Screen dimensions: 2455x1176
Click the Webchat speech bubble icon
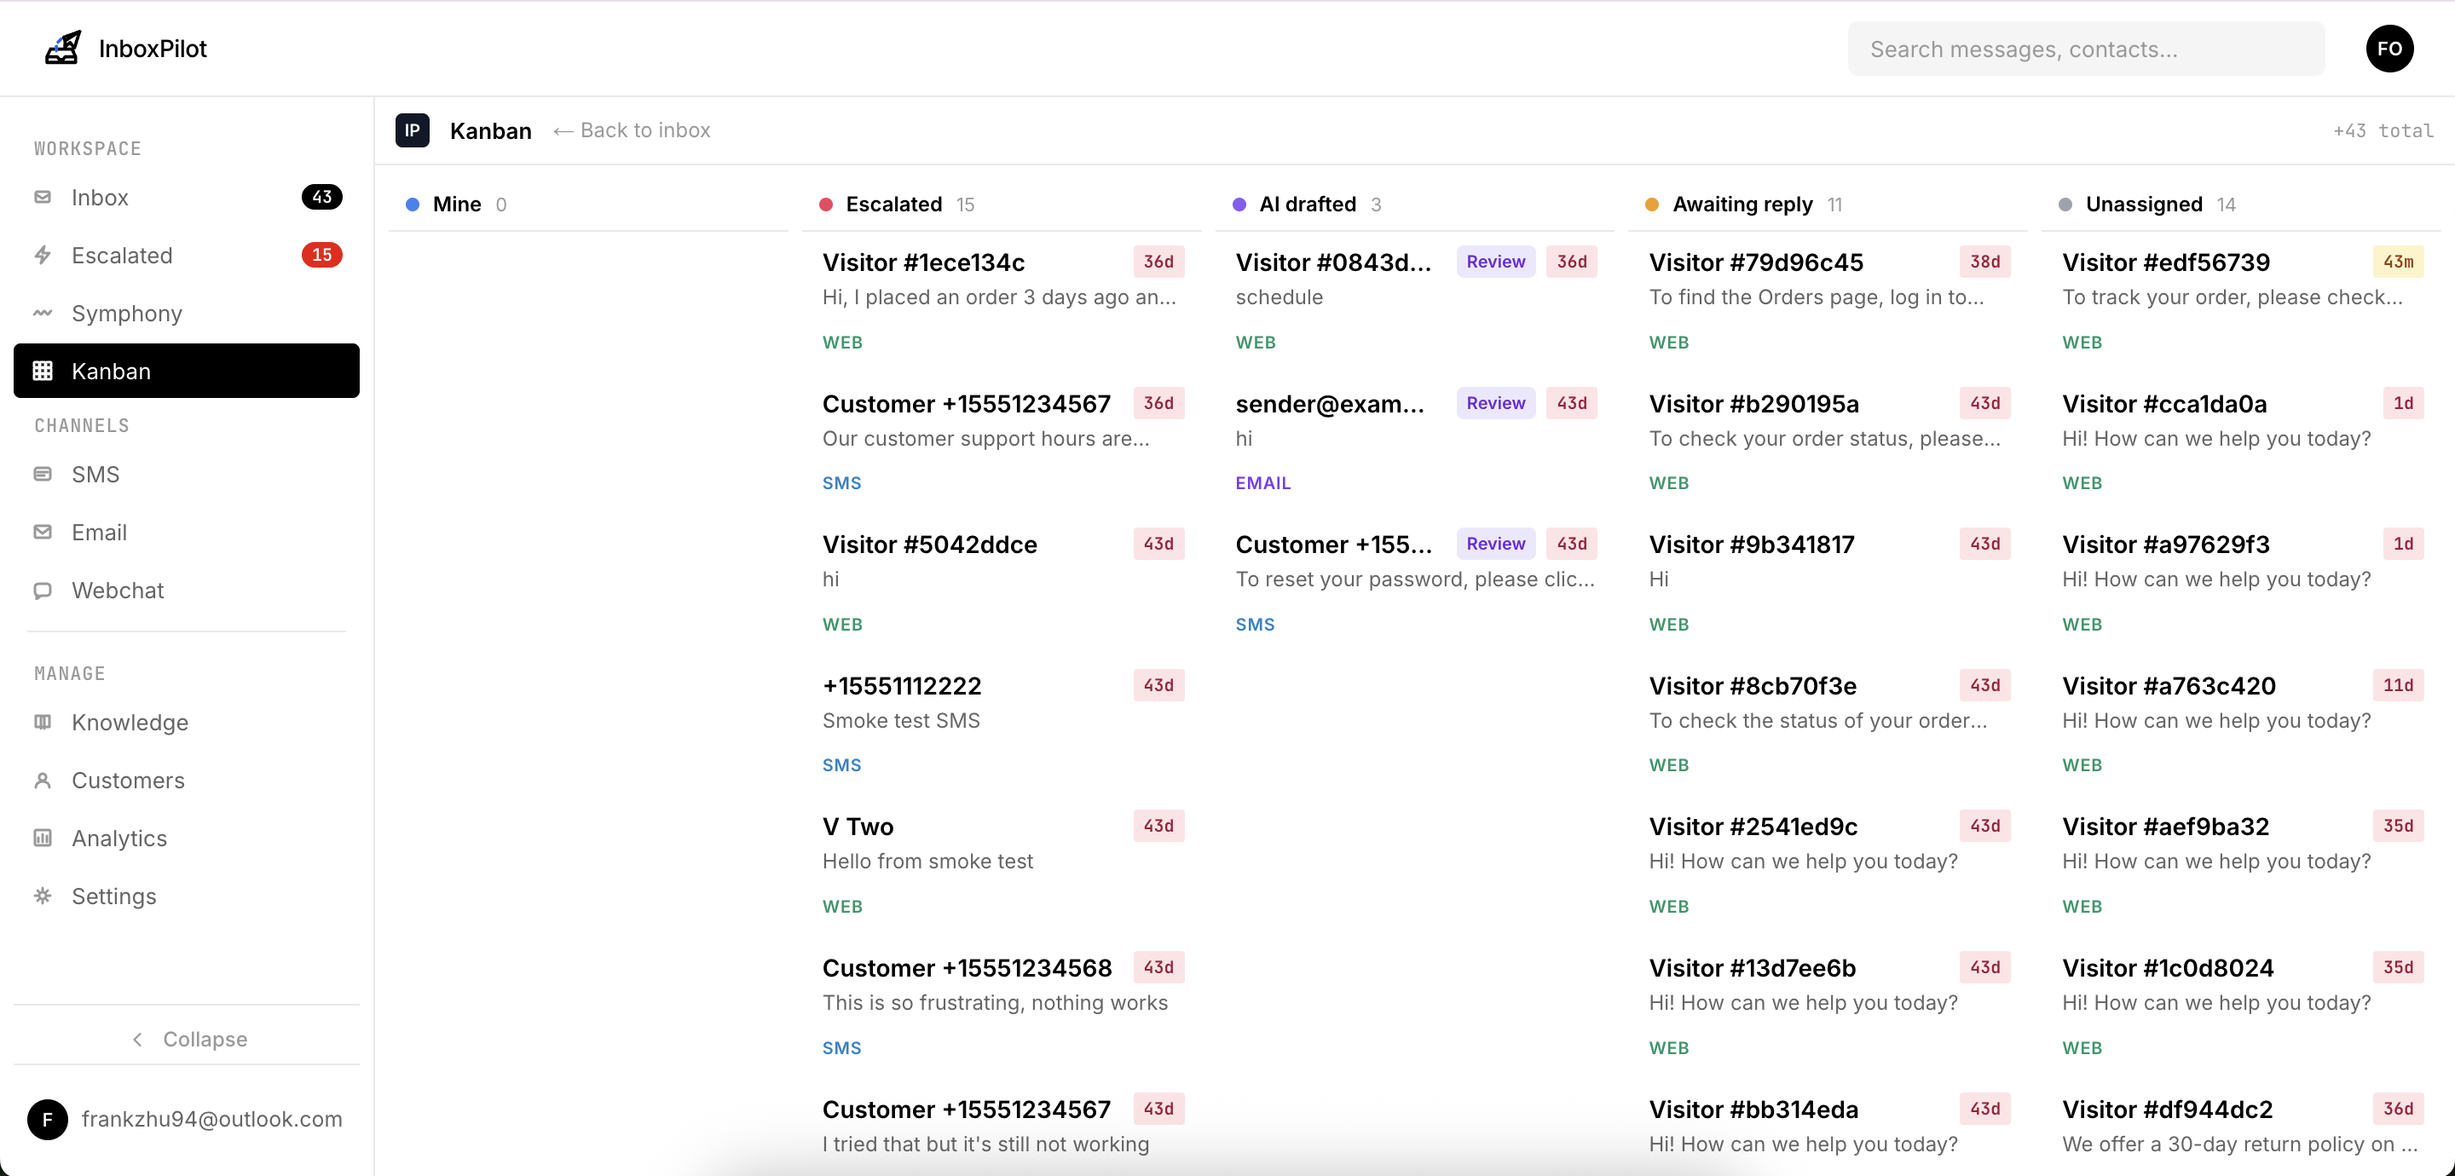[43, 591]
